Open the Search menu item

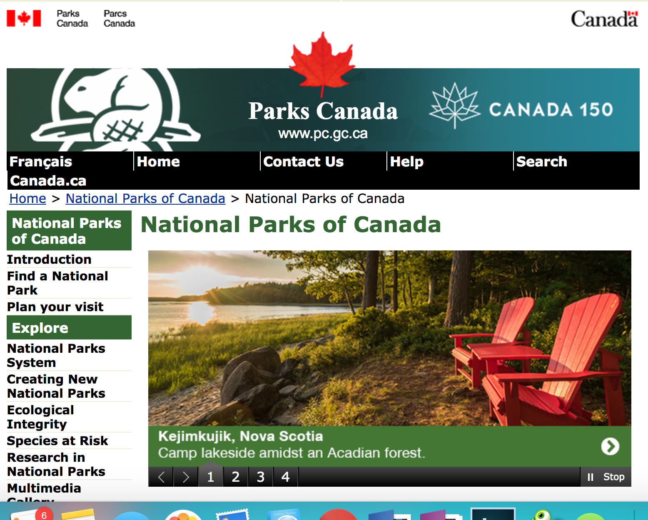tap(541, 161)
